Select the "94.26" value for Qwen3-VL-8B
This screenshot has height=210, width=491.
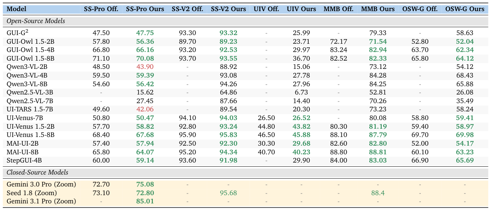pyautogui.click(x=228, y=84)
